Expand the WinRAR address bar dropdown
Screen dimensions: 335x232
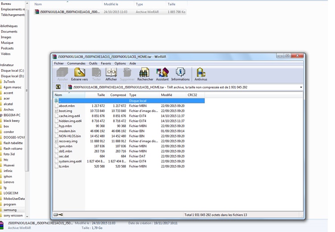click(x=301, y=87)
